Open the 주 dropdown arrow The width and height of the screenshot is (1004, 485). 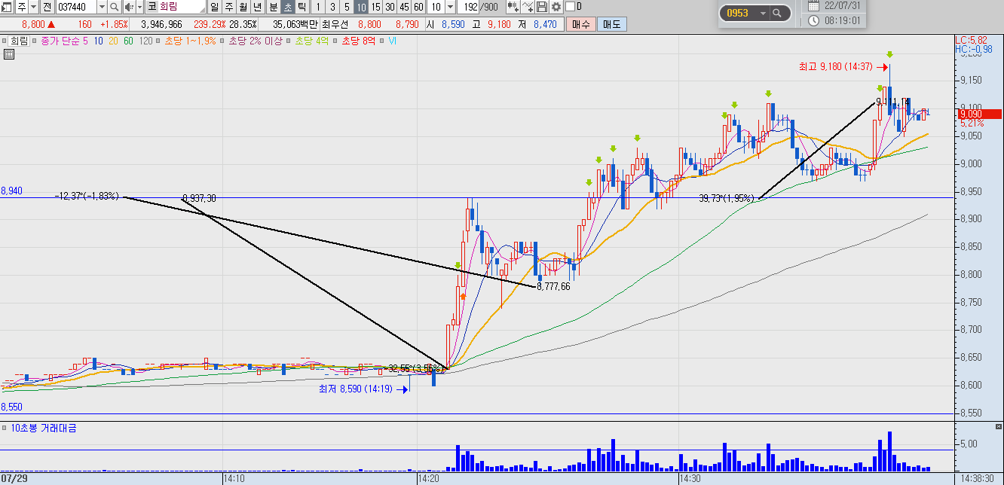tap(33, 7)
